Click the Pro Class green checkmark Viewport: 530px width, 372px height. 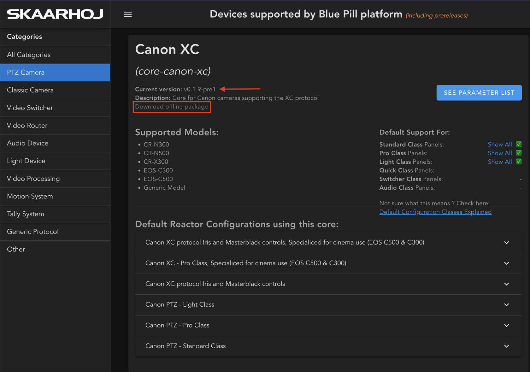click(519, 153)
